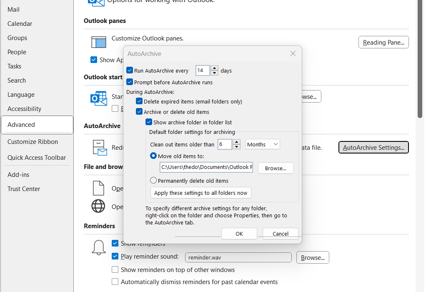Decrease AutoArchive days spinner value
The image size is (426, 292).
click(x=214, y=73)
